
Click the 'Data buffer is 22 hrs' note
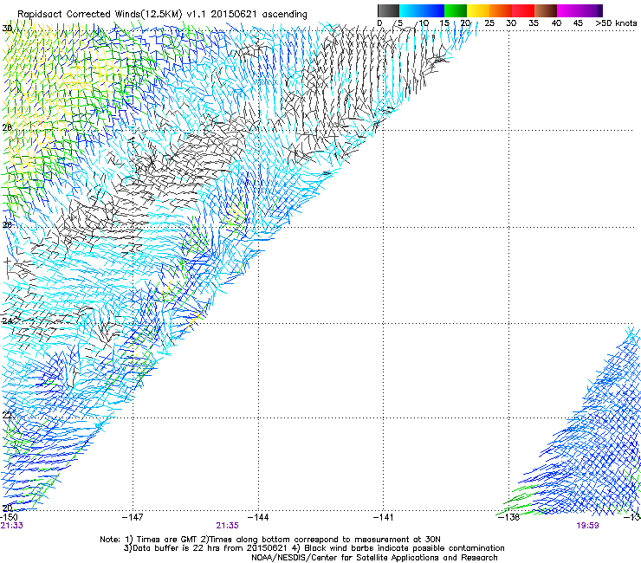click(x=314, y=548)
